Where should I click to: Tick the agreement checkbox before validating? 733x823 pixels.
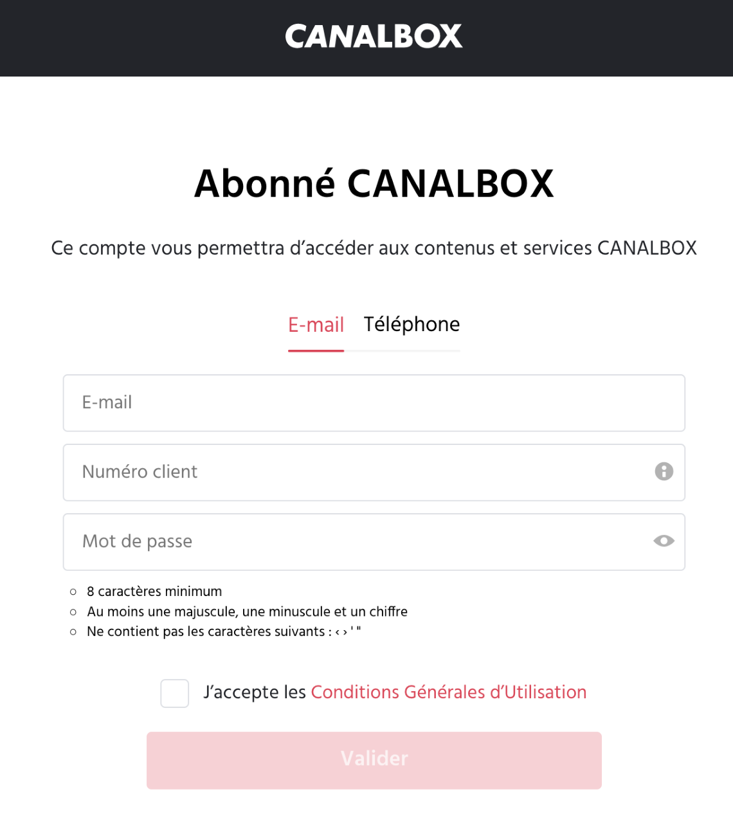(174, 694)
